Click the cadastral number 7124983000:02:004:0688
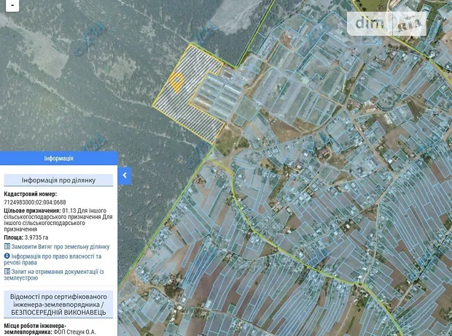 [x=35, y=202]
